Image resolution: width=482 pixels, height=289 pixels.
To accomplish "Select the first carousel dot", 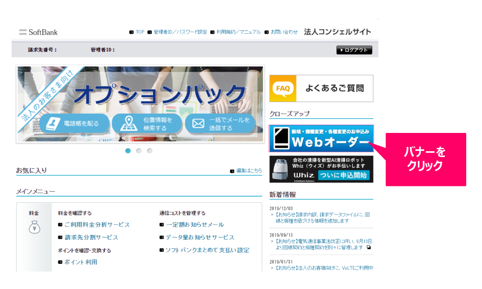I will pos(128,151).
